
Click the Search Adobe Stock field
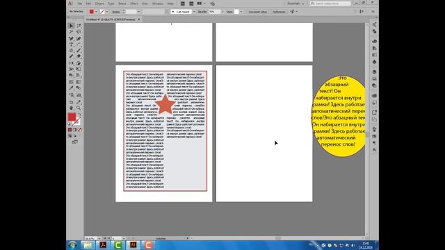(x=330, y=3)
